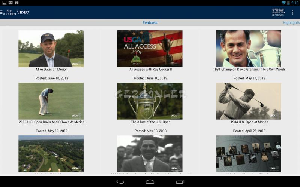Play The Allure of the U.S. Open trophy video

[x=150, y=101]
